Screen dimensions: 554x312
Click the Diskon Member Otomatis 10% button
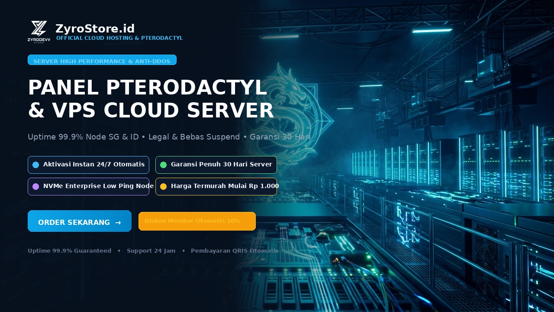[x=197, y=221]
